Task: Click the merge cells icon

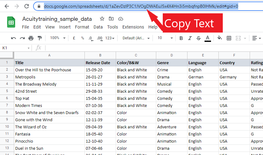Action: (238, 38)
